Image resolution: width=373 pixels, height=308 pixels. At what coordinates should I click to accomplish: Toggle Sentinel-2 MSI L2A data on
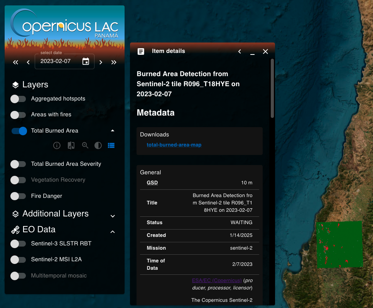coord(18,260)
